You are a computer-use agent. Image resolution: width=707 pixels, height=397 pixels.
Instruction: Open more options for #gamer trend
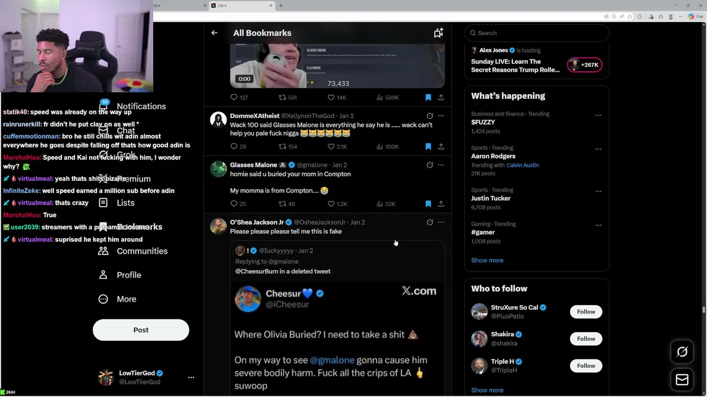click(598, 225)
